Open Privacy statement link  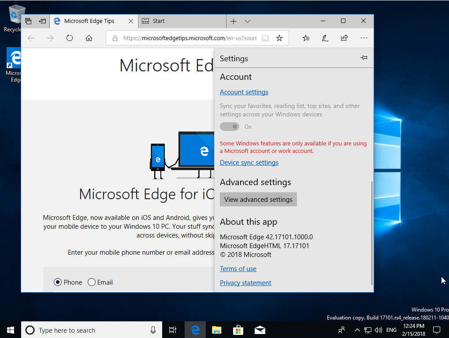coord(245,283)
